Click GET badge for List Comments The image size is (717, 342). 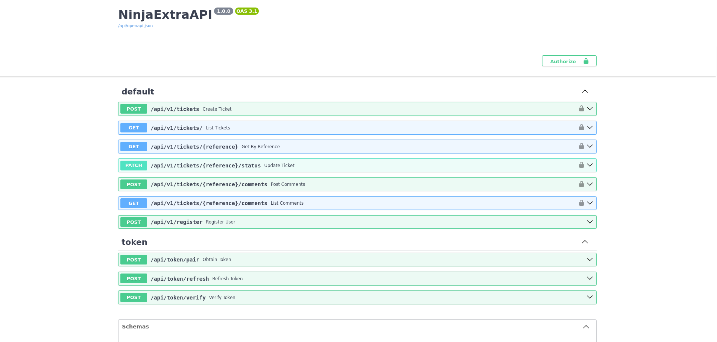(x=134, y=203)
